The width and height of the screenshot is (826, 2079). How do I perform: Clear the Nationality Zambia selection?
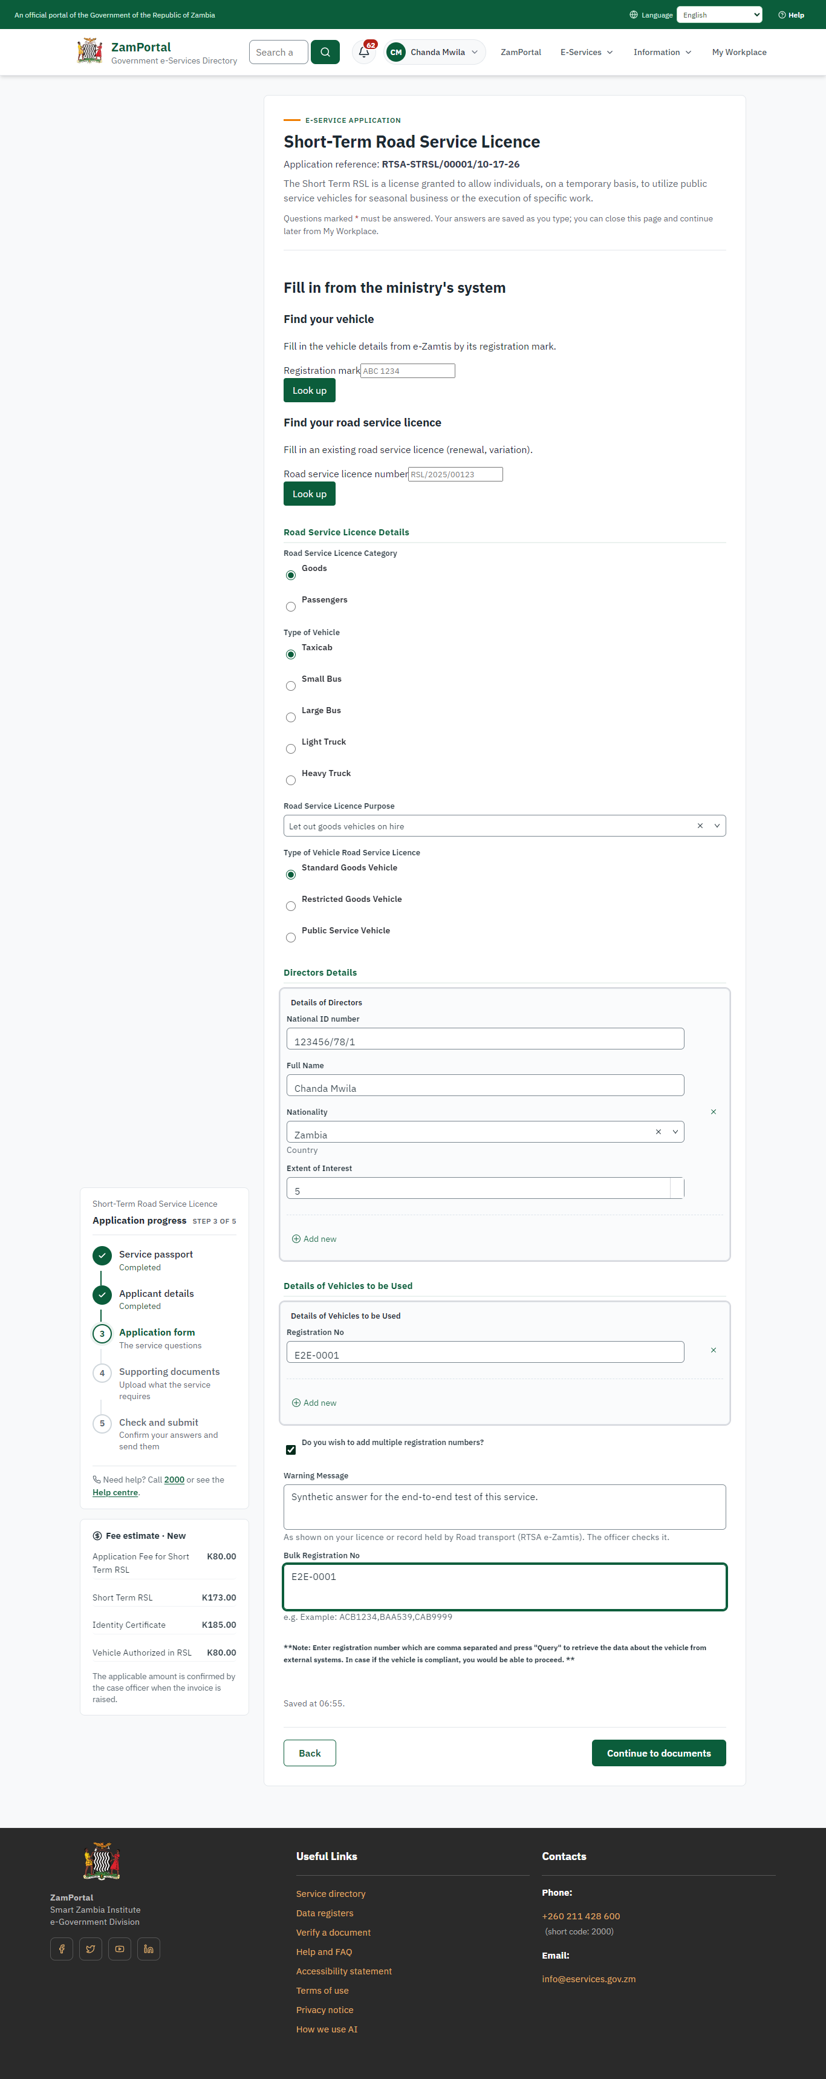pyautogui.click(x=659, y=1132)
